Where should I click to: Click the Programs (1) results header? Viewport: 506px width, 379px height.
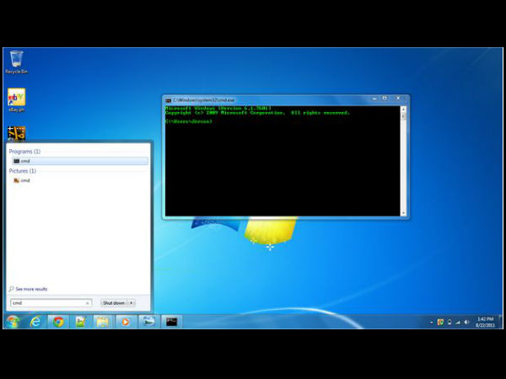24,152
